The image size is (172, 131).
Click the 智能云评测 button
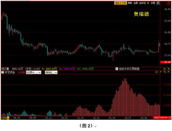click(x=121, y=3)
